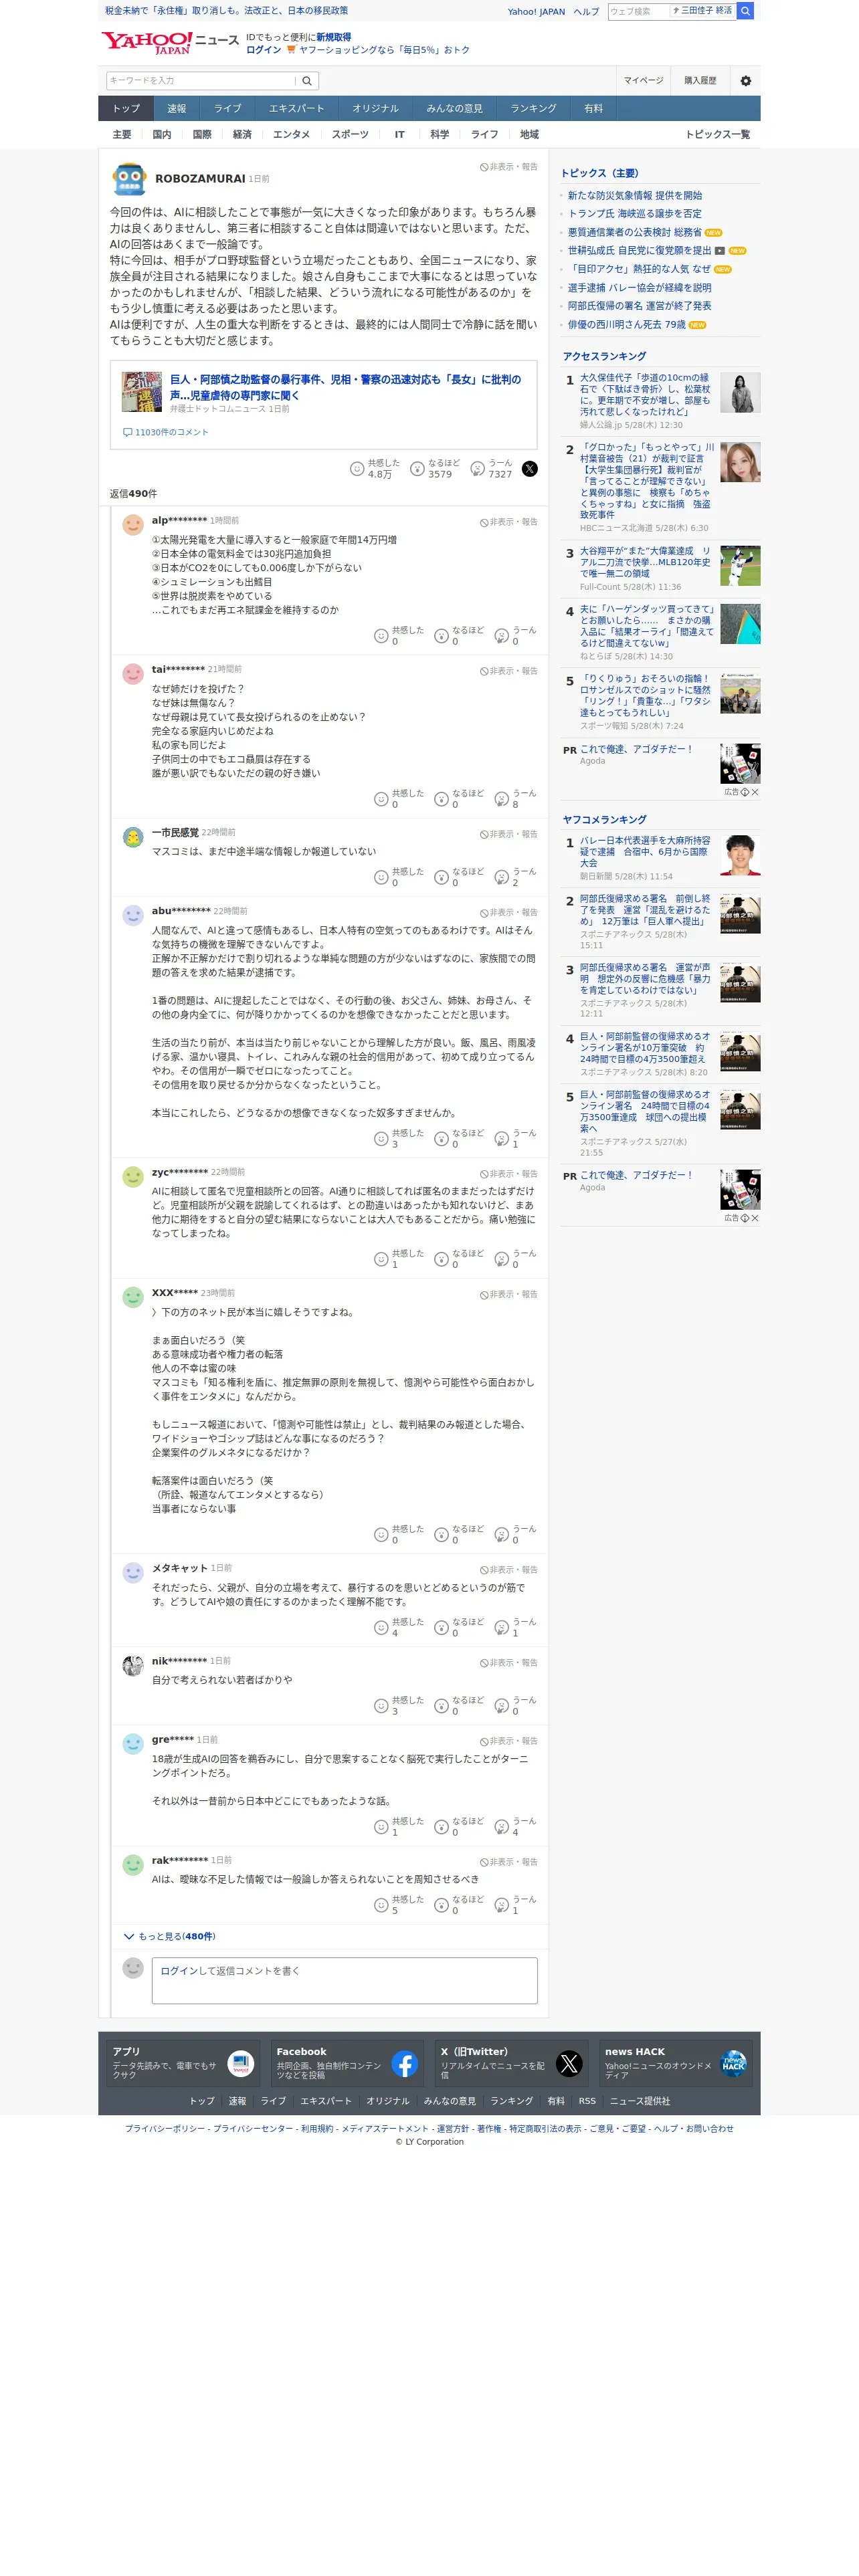This screenshot has width=859, height=2576.
Task: Open the トピックス一覧 list
Action: 717,135
